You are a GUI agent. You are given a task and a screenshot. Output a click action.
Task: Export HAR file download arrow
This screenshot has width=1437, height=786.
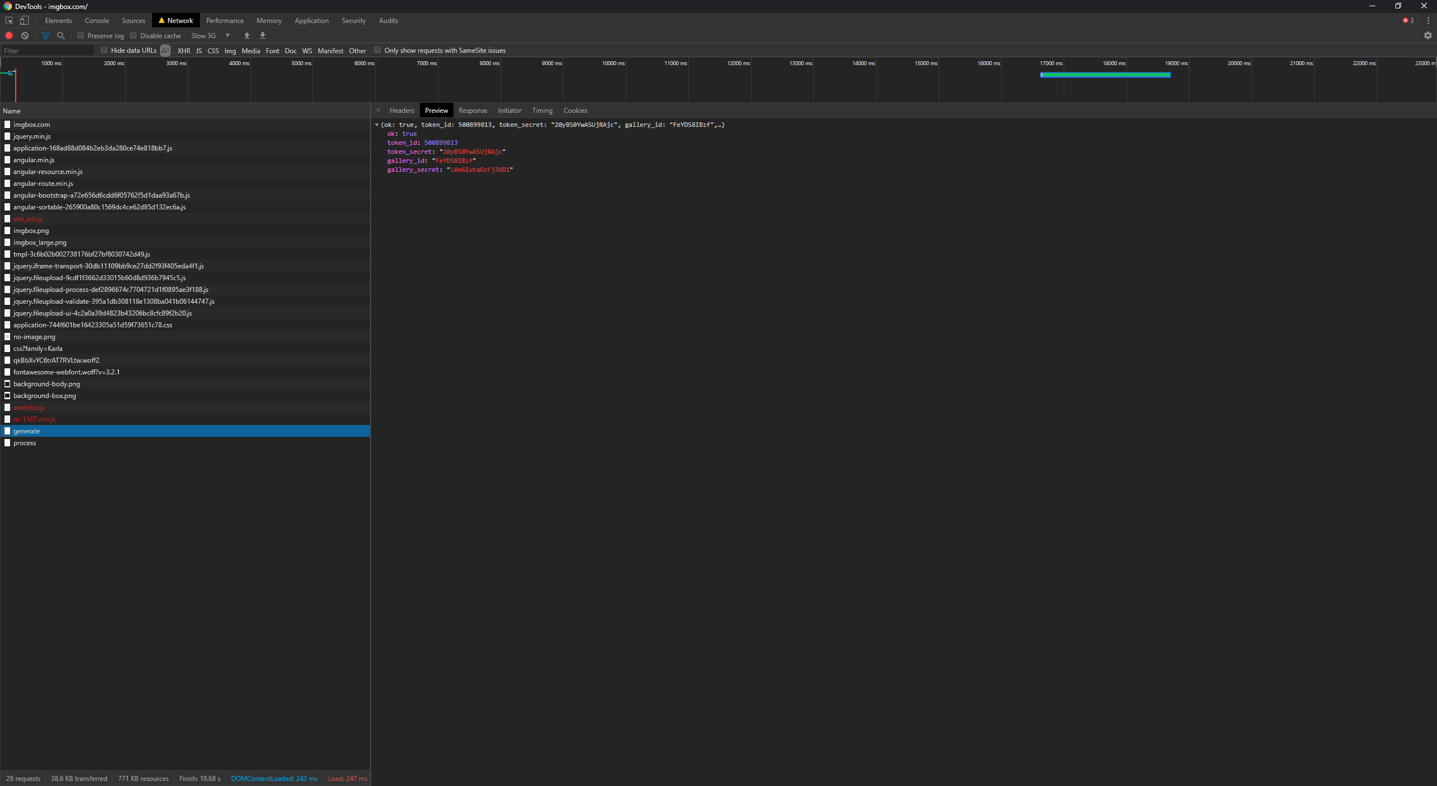click(263, 35)
